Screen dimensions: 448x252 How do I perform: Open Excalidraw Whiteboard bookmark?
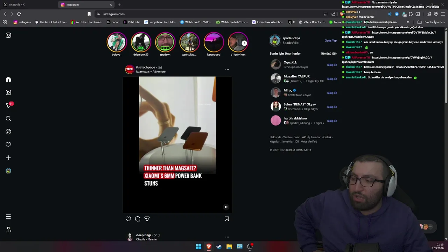(x=268, y=22)
